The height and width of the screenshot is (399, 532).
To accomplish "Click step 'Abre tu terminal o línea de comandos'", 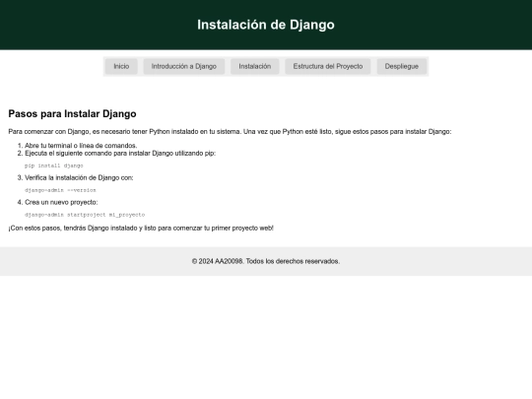I will pos(81,146).
